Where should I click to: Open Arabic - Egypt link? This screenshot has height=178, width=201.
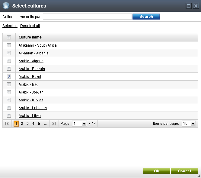pyautogui.click(x=30, y=77)
